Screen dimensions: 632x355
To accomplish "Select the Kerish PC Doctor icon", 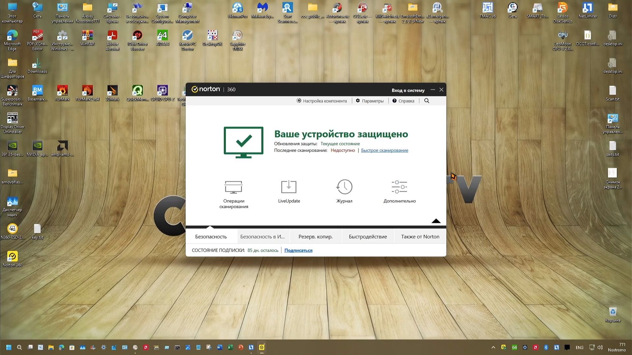I will coord(187,40).
